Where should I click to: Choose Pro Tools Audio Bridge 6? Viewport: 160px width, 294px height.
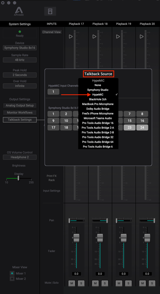98,147
